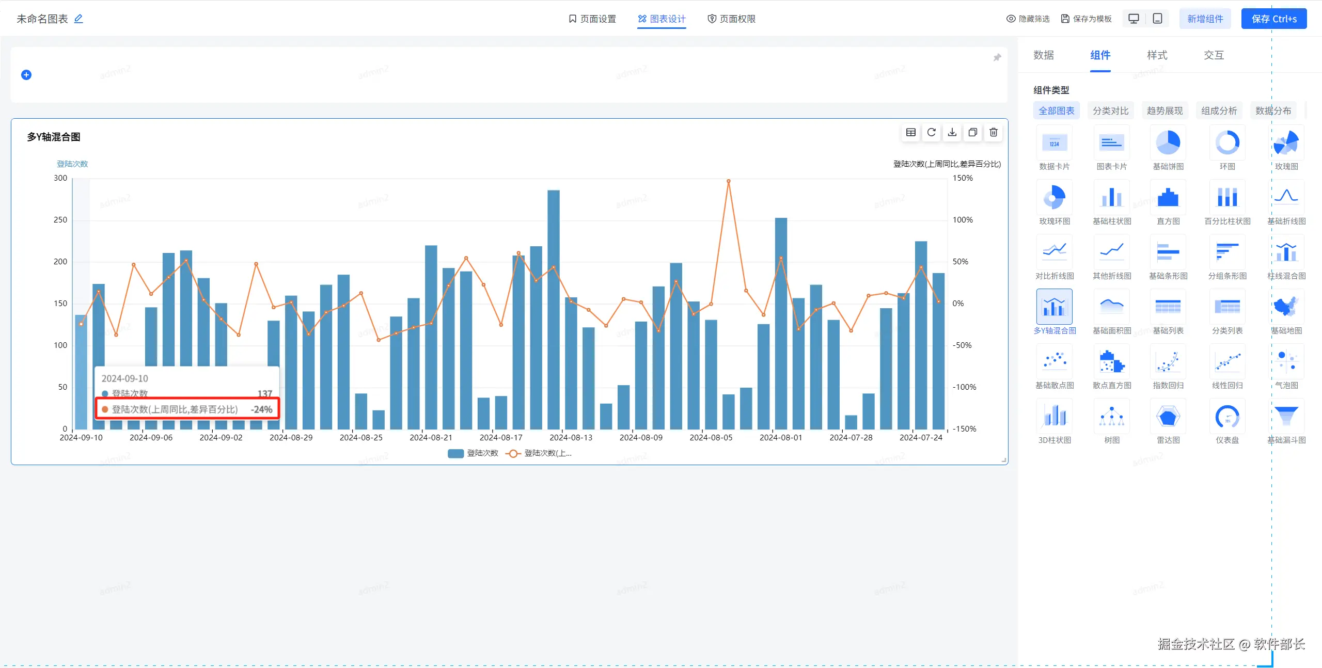The width and height of the screenshot is (1322, 668).
Task: Pin the filter bar with pushpin icon
Action: [997, 57]
